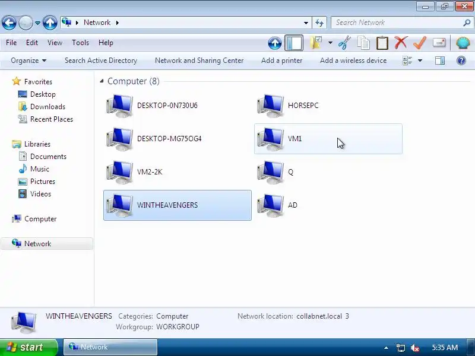Open Desktop under Favorites
This screenshot has width=475, height=356.
click(43, 94)
